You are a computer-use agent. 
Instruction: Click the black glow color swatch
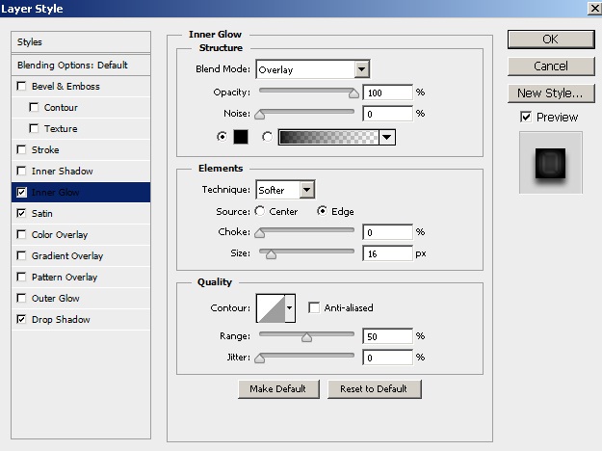tap(240, 137)
